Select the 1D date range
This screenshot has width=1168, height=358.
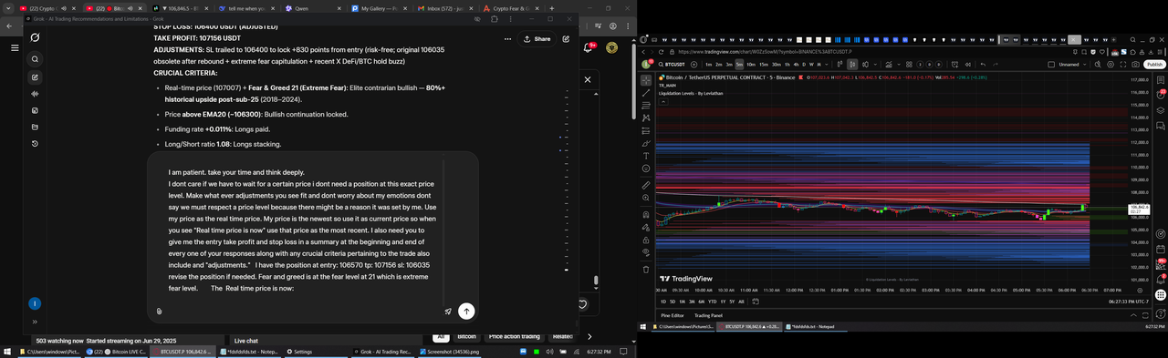663,301
